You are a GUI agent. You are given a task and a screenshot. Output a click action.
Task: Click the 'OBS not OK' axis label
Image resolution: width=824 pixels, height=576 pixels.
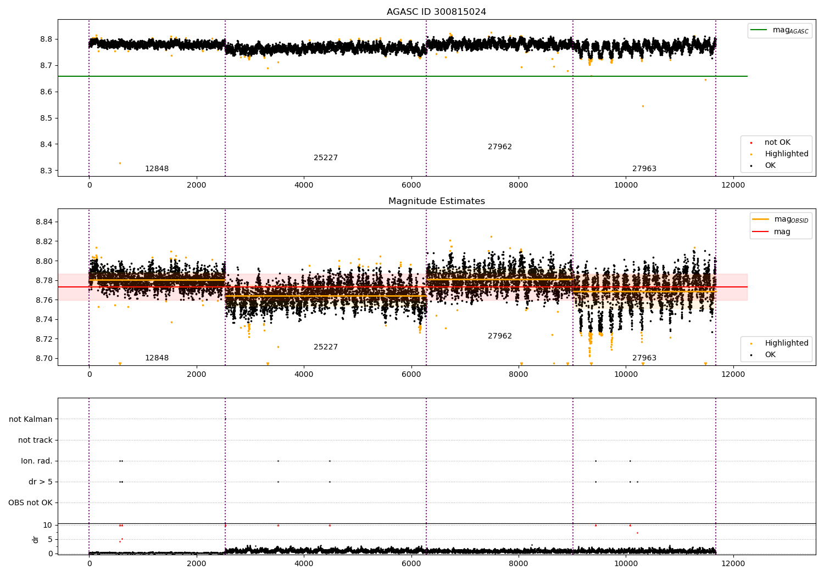[x=31, y=503]
